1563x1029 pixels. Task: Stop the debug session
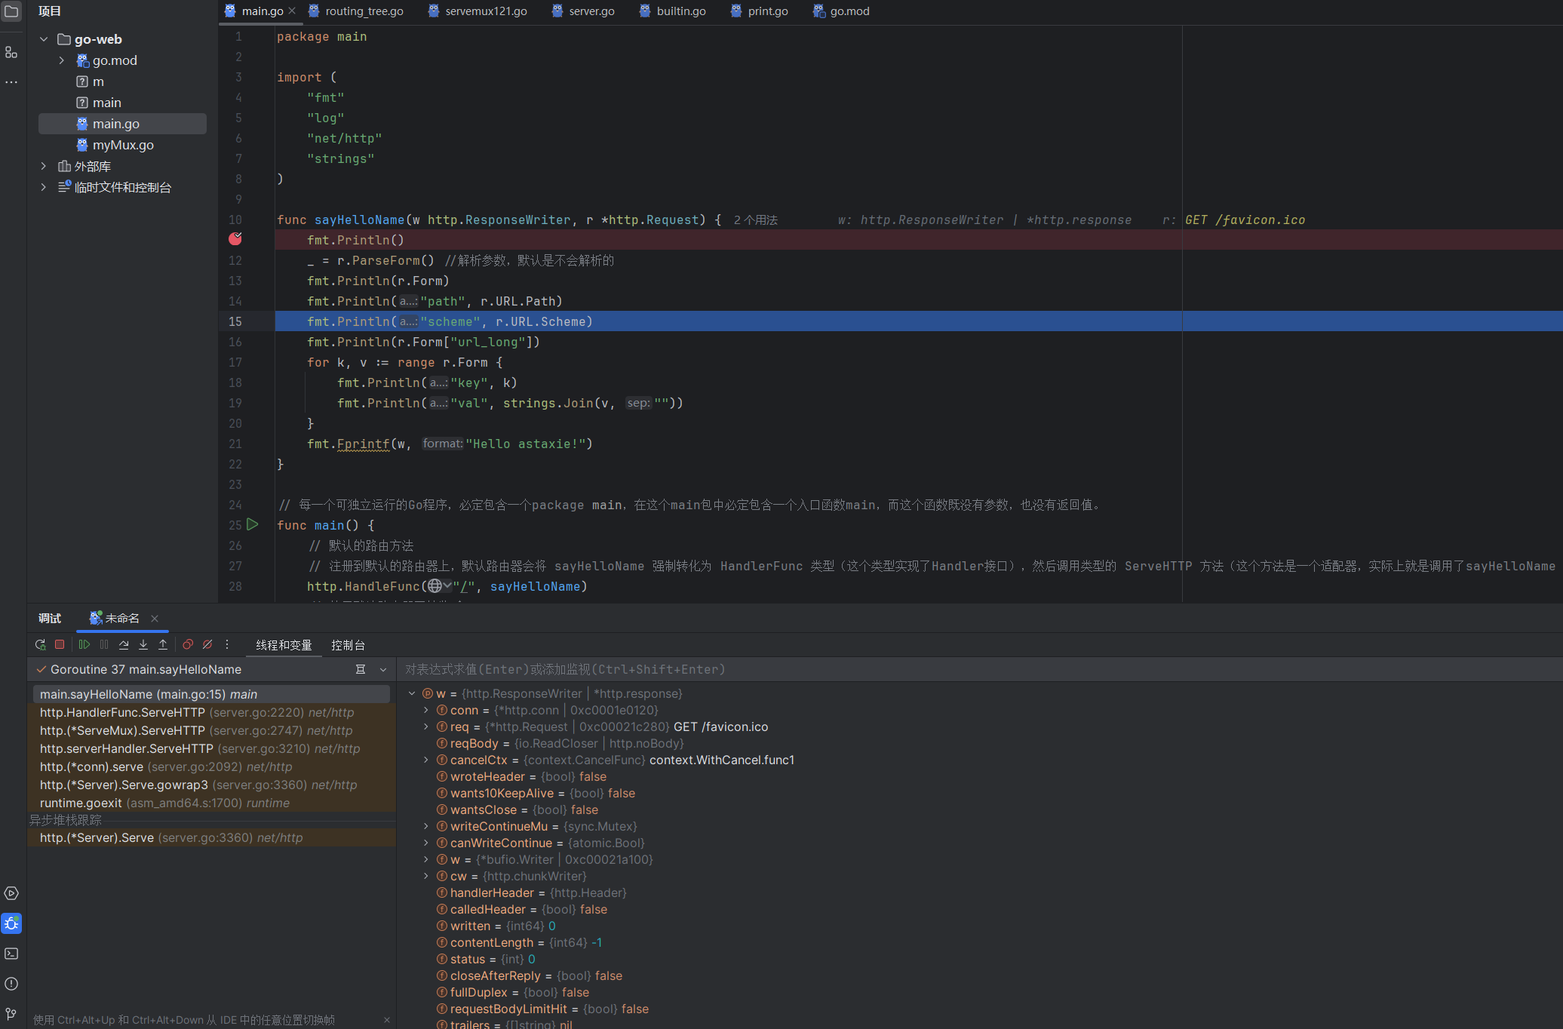60,645
